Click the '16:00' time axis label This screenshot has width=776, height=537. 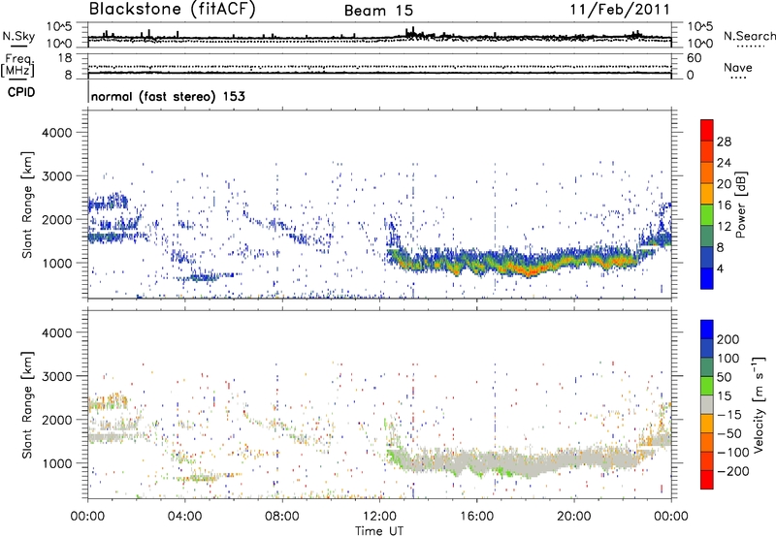pyautogui.click(x=476, y=517)
